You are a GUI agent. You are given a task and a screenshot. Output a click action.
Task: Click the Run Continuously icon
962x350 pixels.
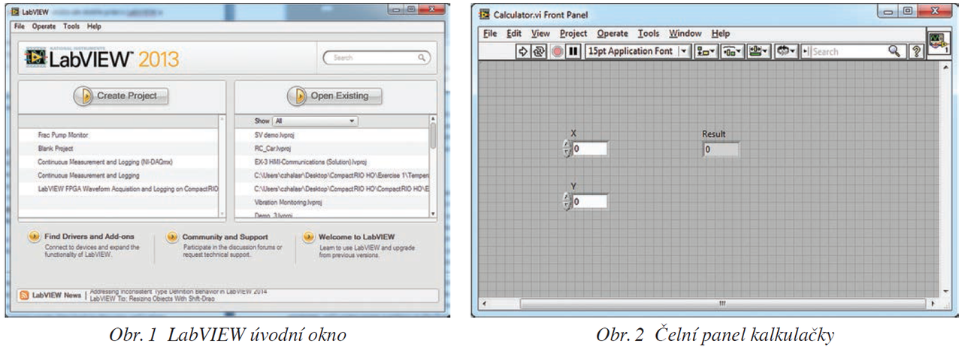(x=538, y=52)
